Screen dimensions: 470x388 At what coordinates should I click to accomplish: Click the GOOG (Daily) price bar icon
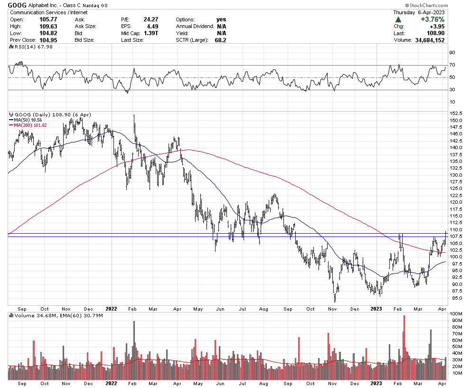point(11,114)
